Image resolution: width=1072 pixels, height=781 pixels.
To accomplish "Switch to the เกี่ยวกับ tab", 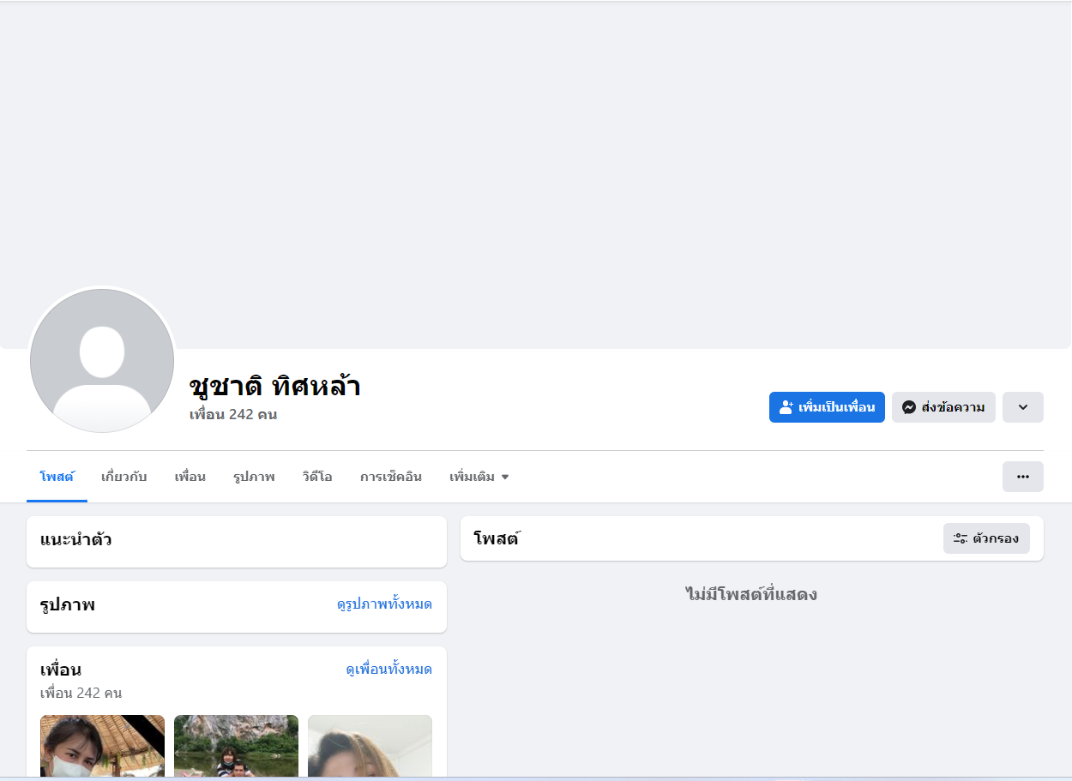I will click(124, 477).
